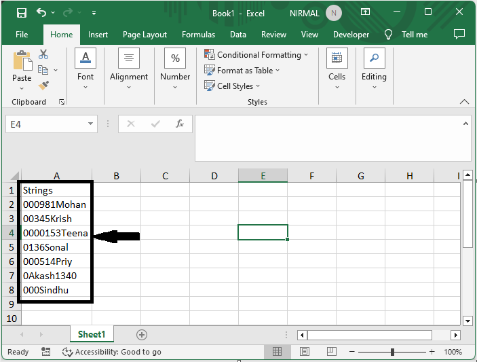Open the Name Box dropdown arrow
The width and height of the screenshot is (477, 362).
[90, 124]
